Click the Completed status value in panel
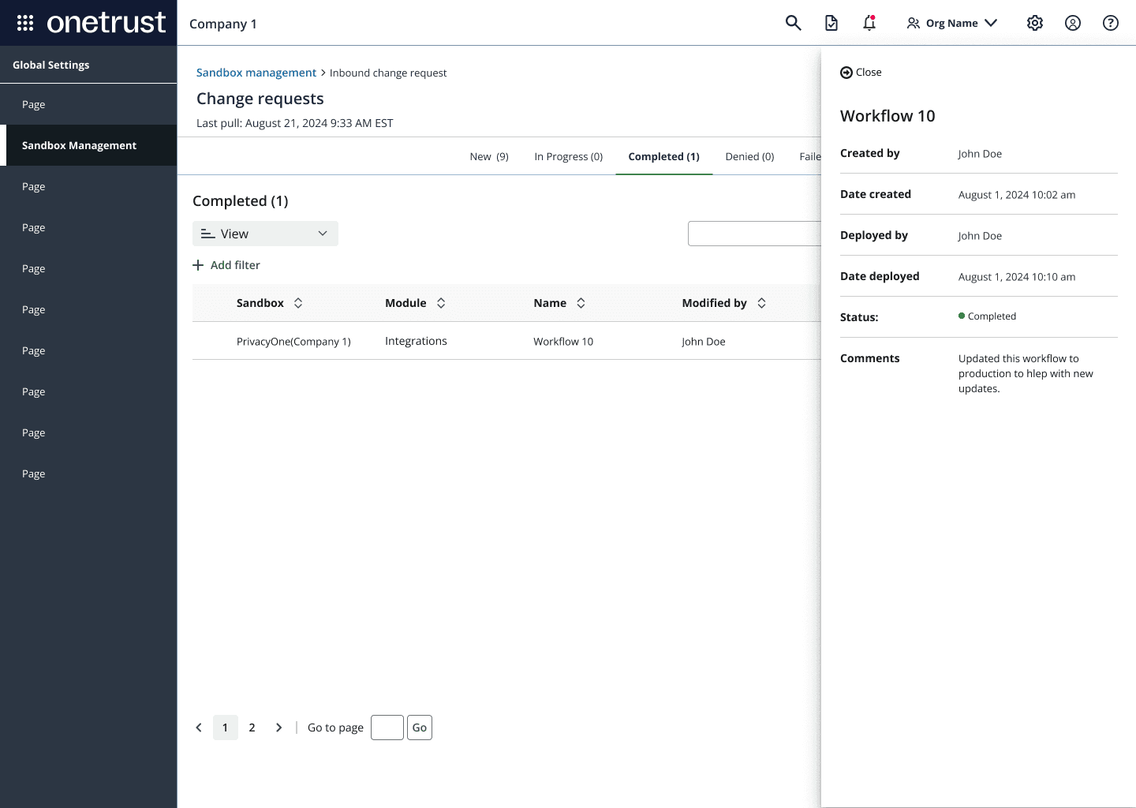This screenshot has width=1136, height=808. (988, 316)
